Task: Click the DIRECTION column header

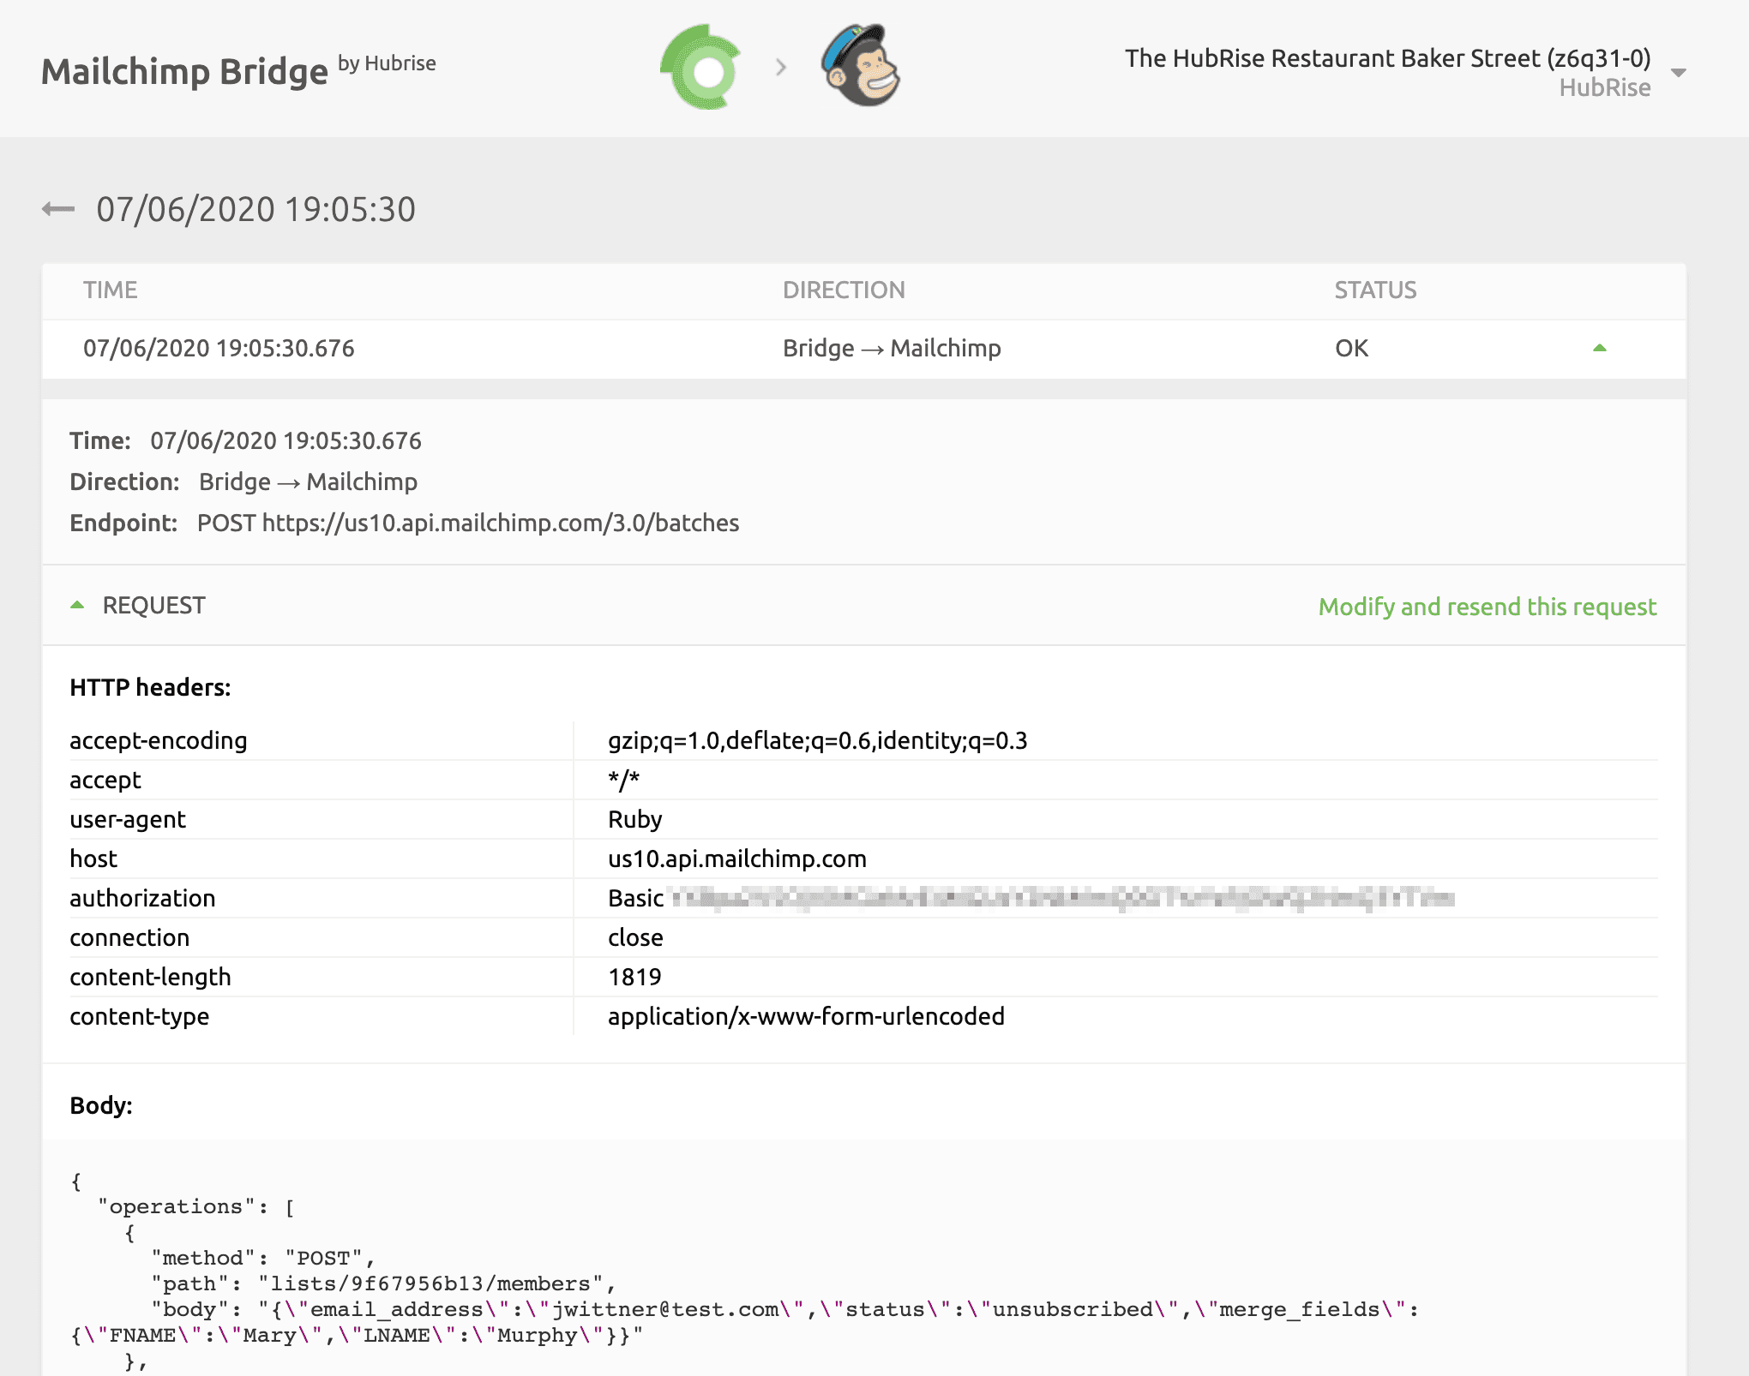Action: coord(844,290)
